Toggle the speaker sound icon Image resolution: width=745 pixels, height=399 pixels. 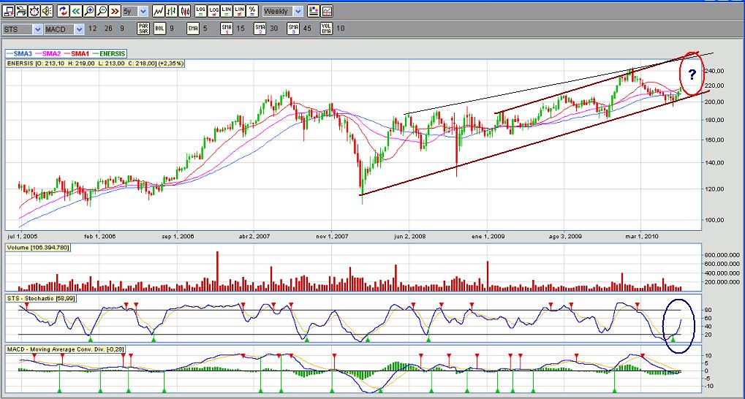pyautogui.click(x=47, y=10)
